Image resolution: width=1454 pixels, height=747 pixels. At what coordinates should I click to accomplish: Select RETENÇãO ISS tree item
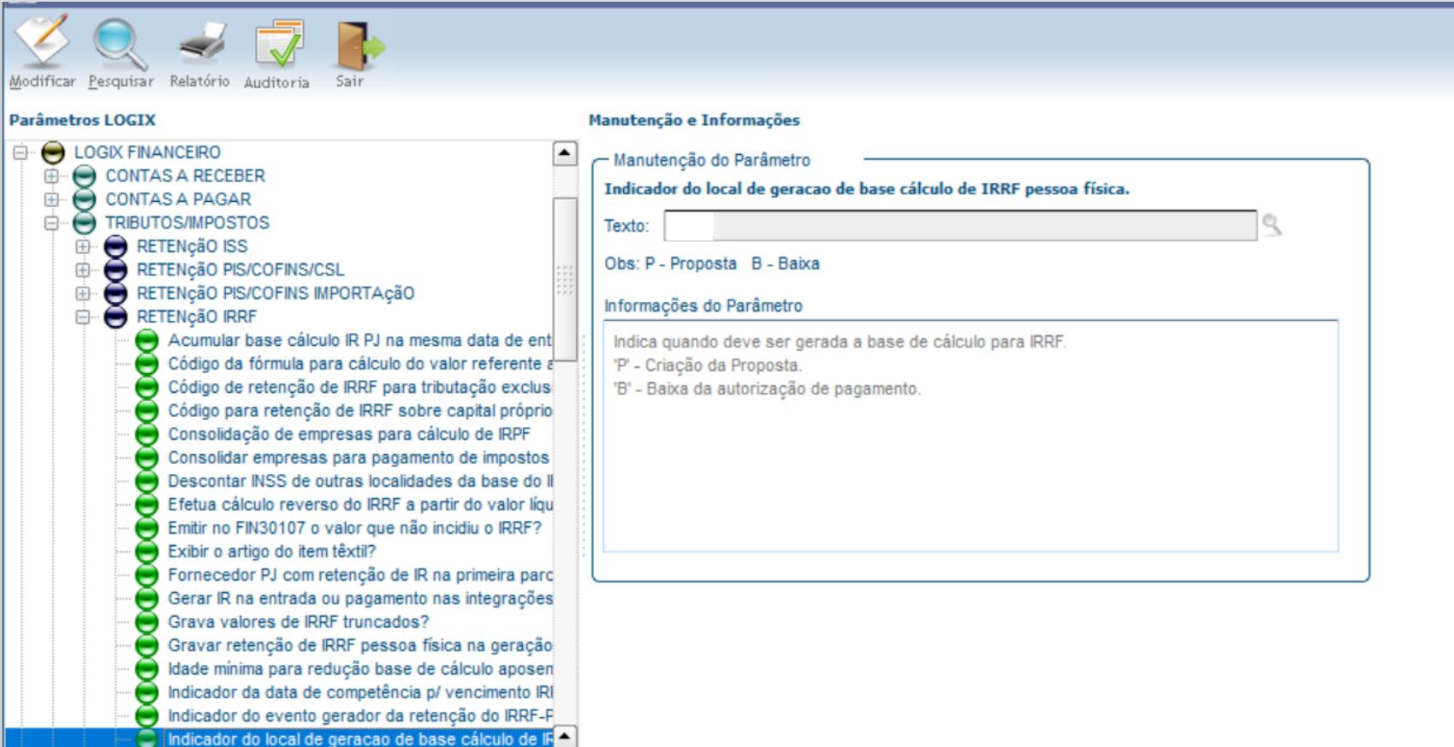coord(192,246)
